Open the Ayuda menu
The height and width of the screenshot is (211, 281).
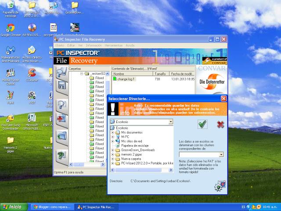[x=130, y=45]
